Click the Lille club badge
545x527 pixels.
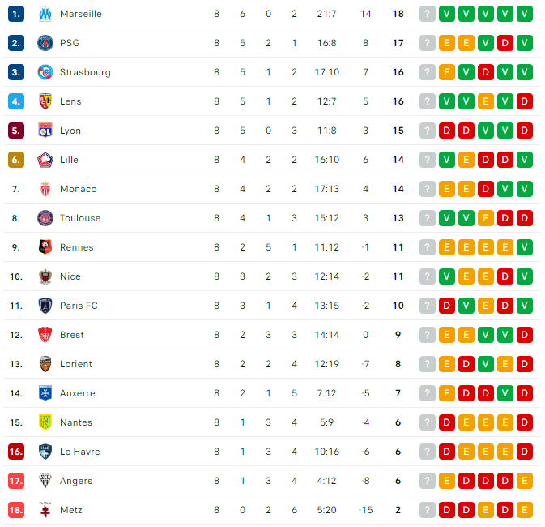(45, 160)
